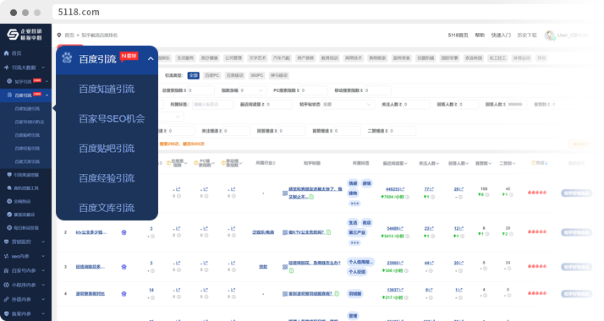This screenshot has height=321, width=604.
Task: Click the 营销监控 shield icon in sidebar
Action: (x=6, y=242)
